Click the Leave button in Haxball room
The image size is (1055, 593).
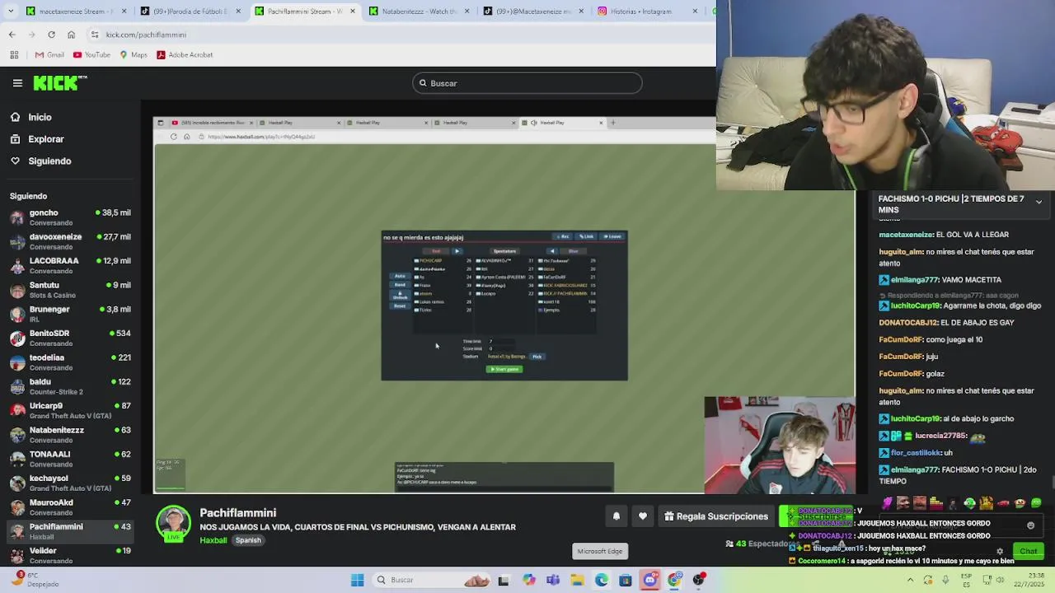[x=612, y=236]
